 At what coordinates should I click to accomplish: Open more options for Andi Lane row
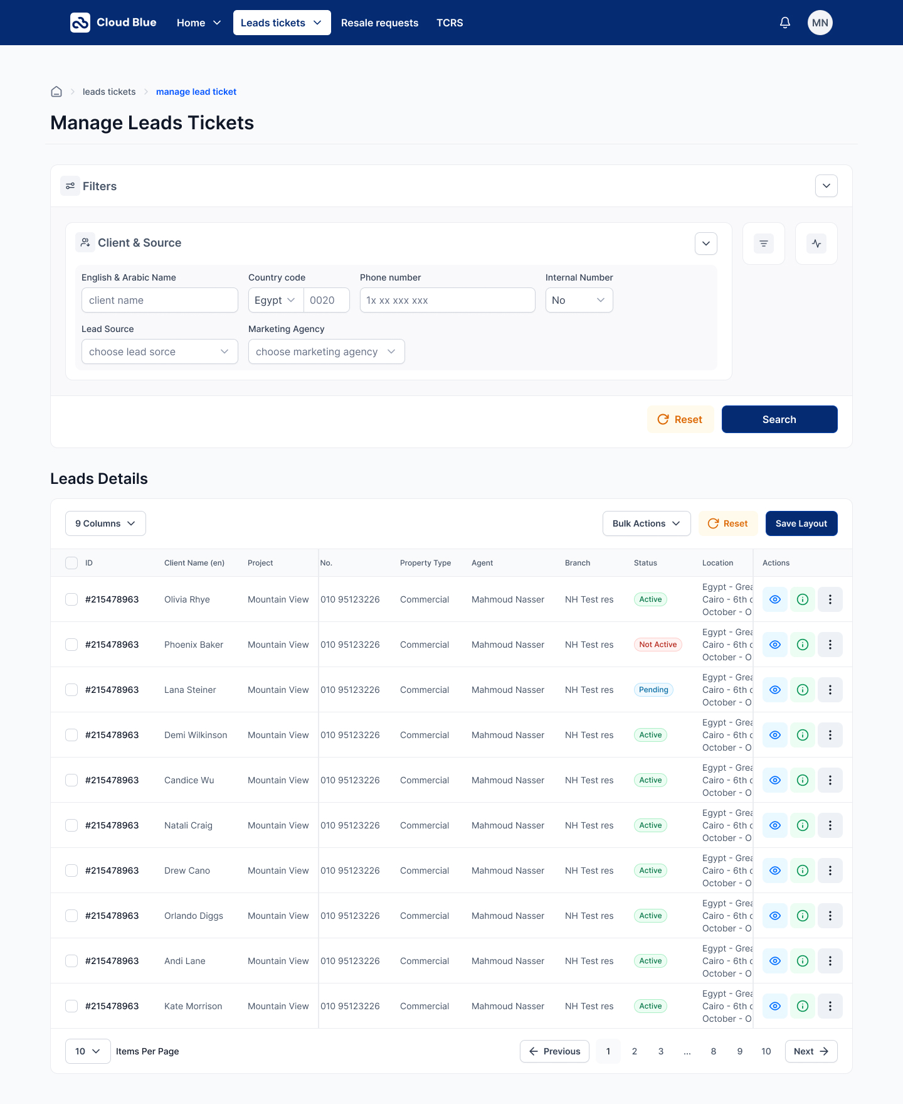coord(830,961)
